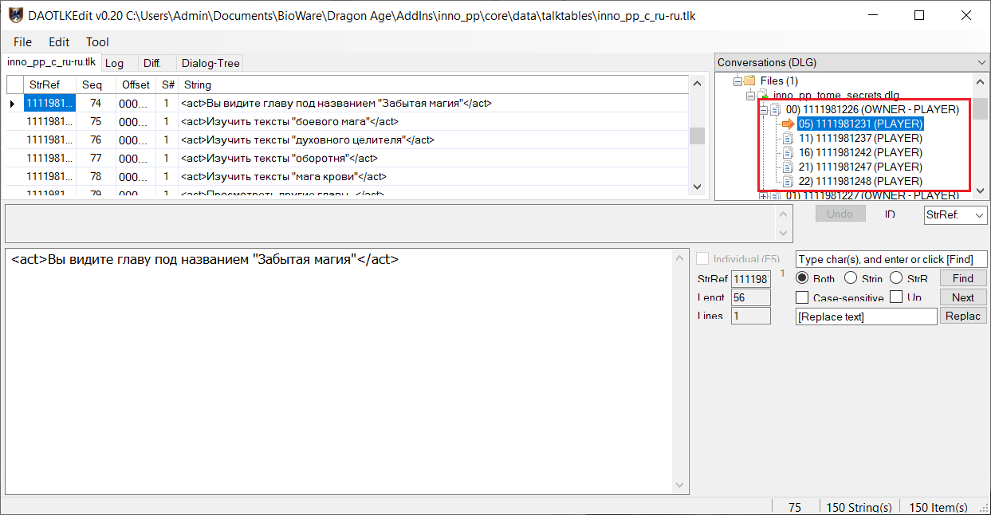Viewport: 991px width, 515px height.
Task: Open the Tool menu
Action: pos(97,41)
